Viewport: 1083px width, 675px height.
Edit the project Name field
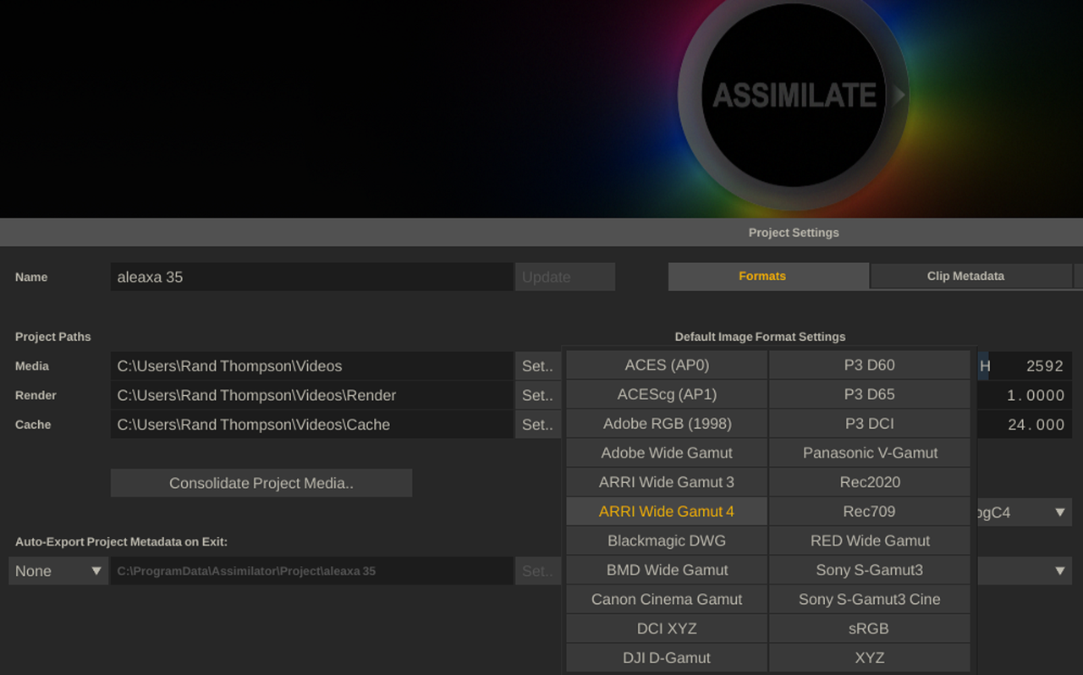(x=311, y=277)
